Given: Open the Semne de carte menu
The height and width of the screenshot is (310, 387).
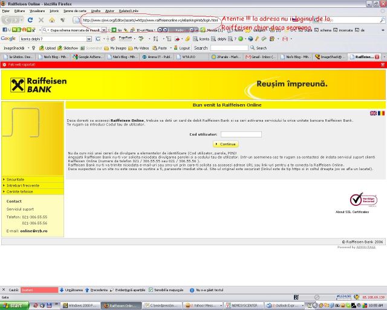Looking at the screenshot, I should [x=75, y=11].
